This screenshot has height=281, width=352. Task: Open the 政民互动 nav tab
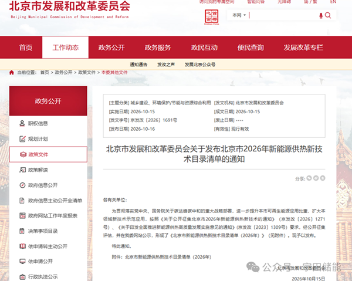(204, 48)
